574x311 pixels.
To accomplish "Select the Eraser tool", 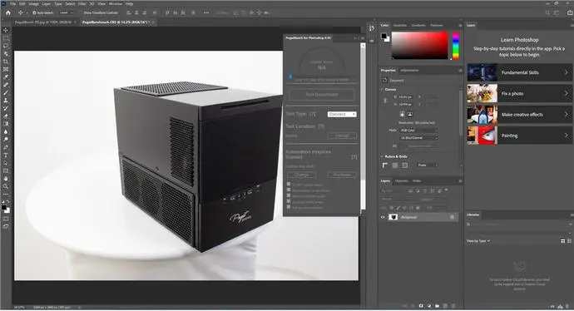I will [x=6, y=116].
